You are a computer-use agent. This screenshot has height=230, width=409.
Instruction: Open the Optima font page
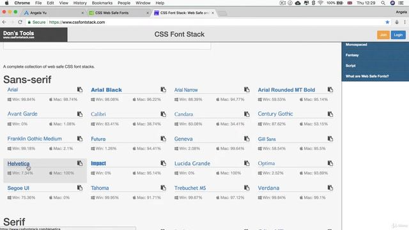coord(266,164)
